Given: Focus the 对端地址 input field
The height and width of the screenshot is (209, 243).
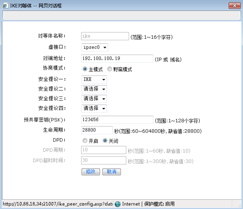Looking at the screenshot, I should pos(117,58).
